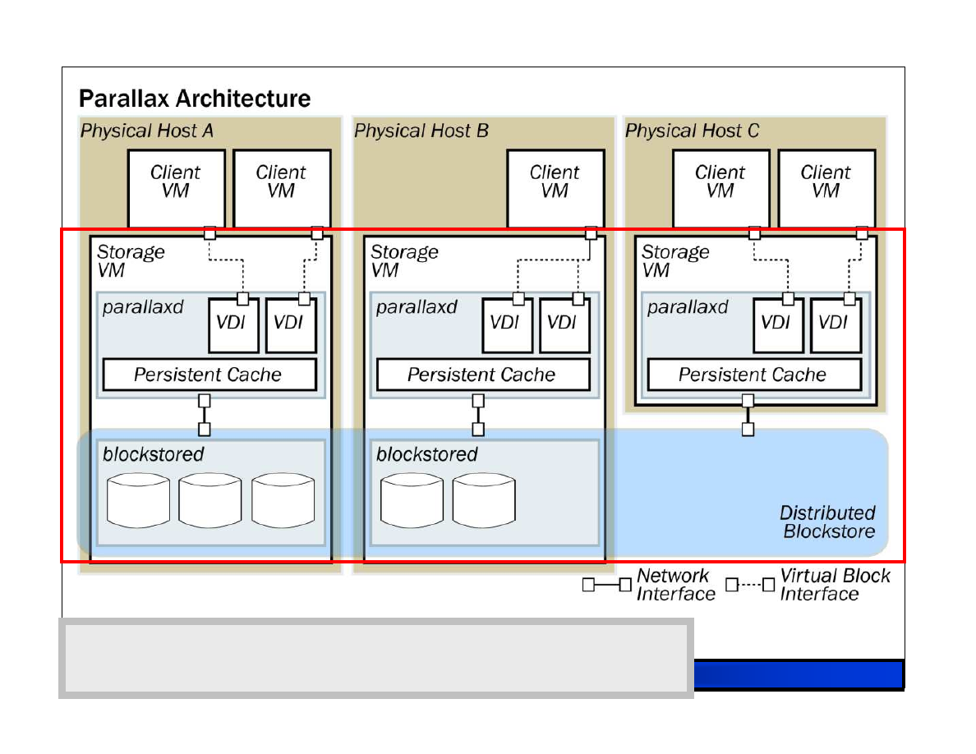The width and height of the screenshot is (976, 754).
Task: Click the Virtual Block Interface legend symbol
Action: click(x=750, y=585)
